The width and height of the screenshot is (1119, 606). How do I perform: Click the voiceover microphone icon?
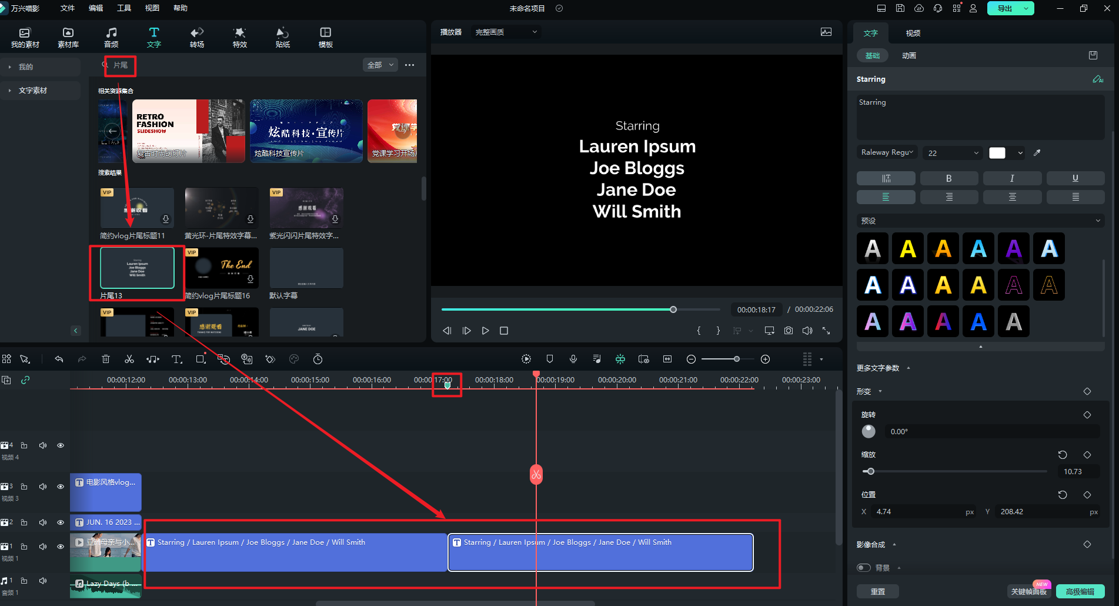[573, 359]
